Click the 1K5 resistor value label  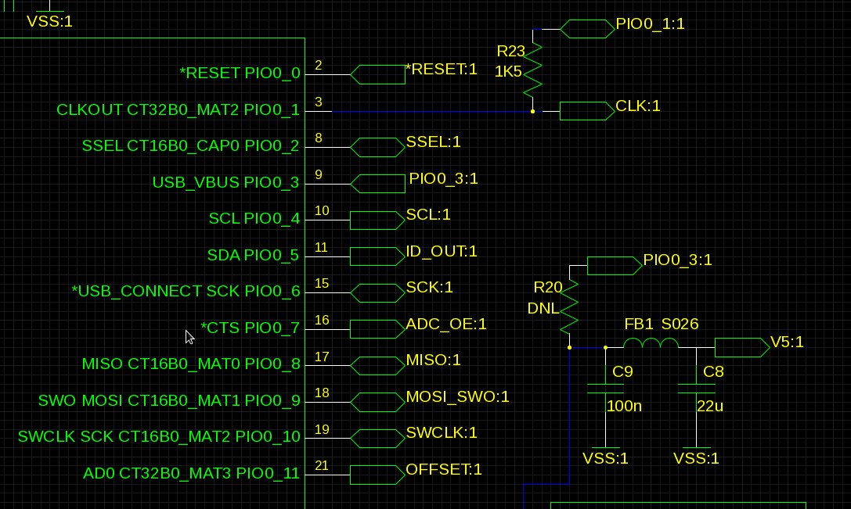point(507,71)
